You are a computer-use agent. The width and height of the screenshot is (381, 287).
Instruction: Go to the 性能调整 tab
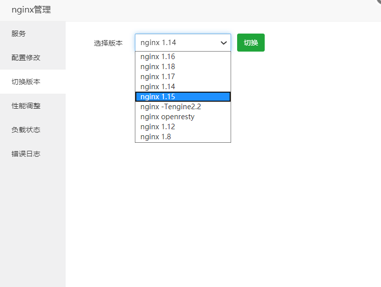(x=33, y=106)
